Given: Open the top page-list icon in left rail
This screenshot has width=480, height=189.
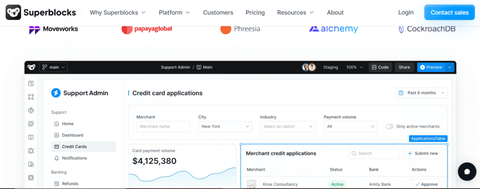Looking at the screenshot, I should [31, 84].
